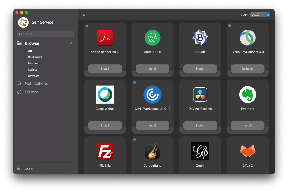Click the History clock icon
The width and height of the screenshot is (288, 192).
click(x=19, y=92)
